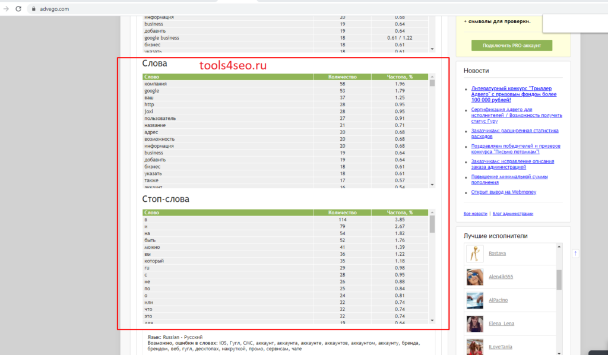Image resolution: width=608 pixels, height=355 pixels.
Task: Click the word 'пользователь' in Слова table
Action: [x=160, y=118]
